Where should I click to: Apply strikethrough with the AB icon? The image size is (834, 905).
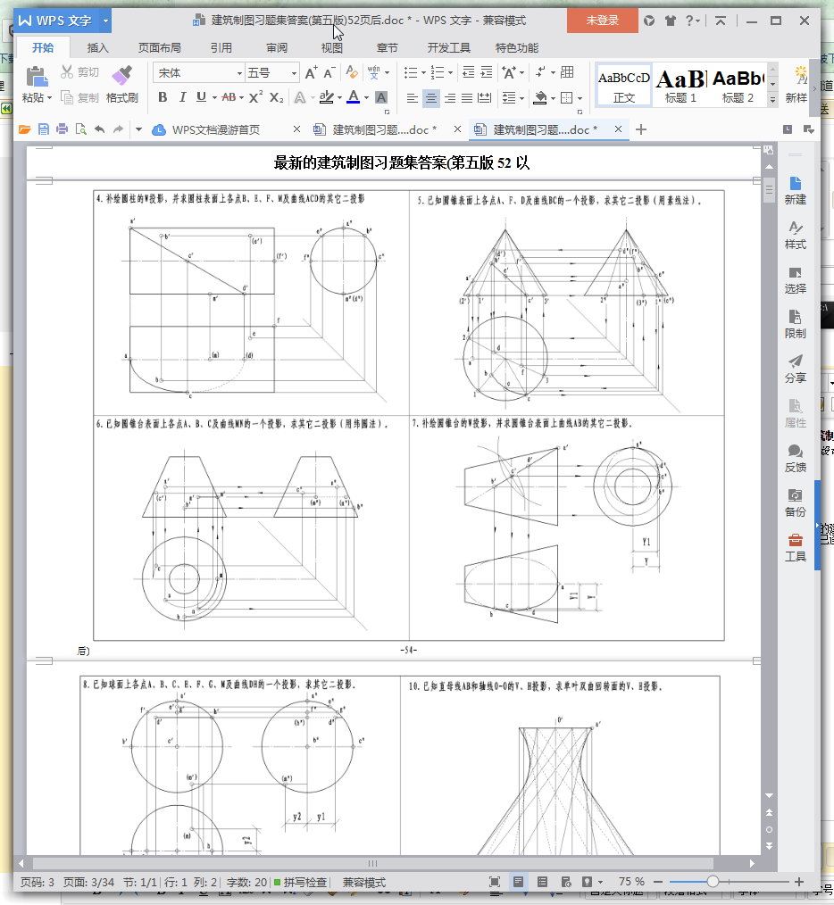tap(229, 97)
